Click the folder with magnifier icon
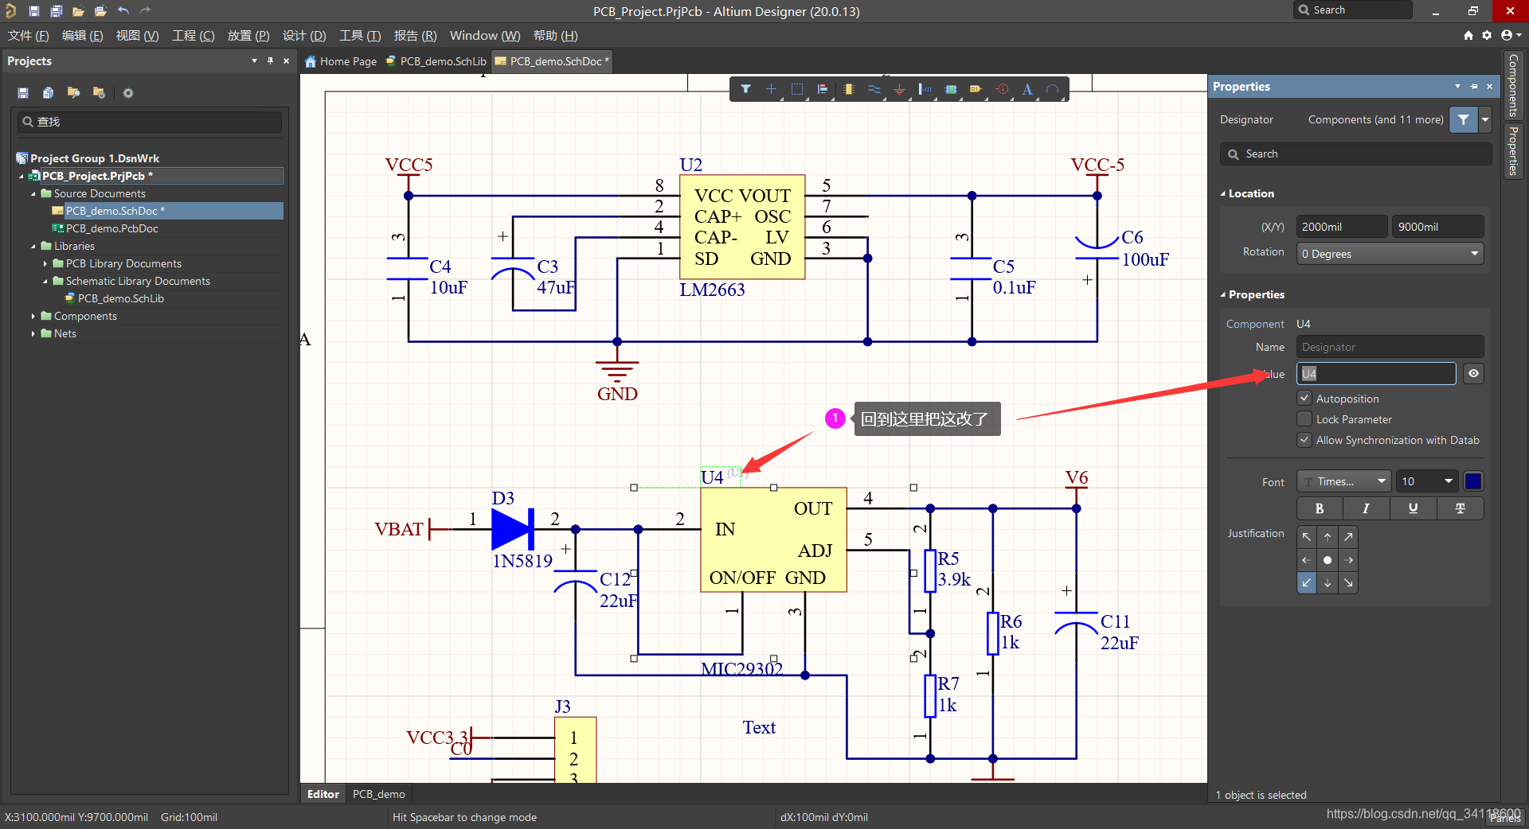1529x829 pixels. tap(73, 93)
